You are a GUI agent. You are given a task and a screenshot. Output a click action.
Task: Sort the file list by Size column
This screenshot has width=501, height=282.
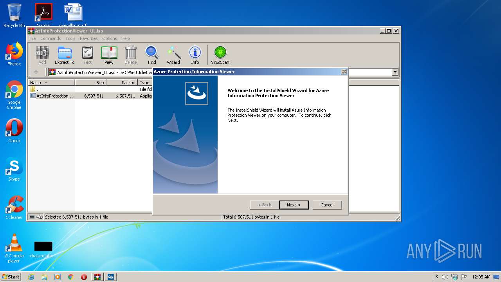coord(90,83)
